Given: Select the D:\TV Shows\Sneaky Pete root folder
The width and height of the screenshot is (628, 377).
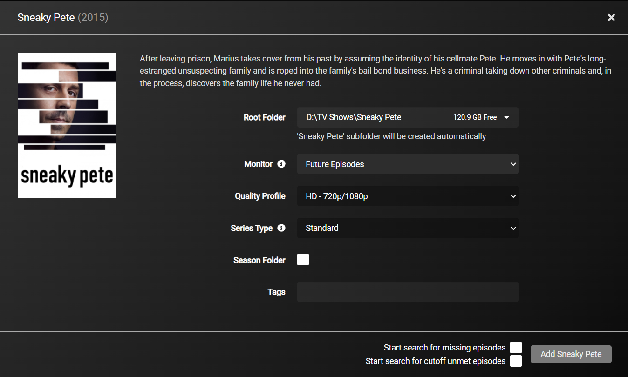Looking at the screenshot, I should coord(408,117).
